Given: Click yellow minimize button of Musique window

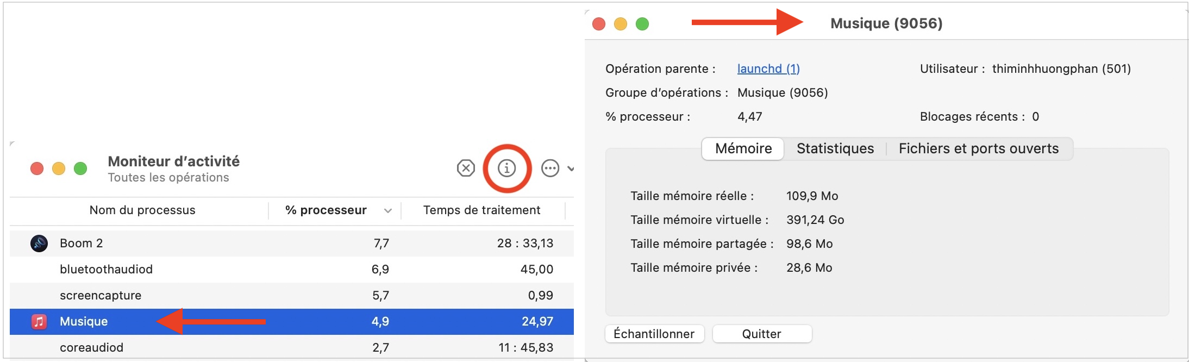Looking at the screenshot, I should point(620,24).
